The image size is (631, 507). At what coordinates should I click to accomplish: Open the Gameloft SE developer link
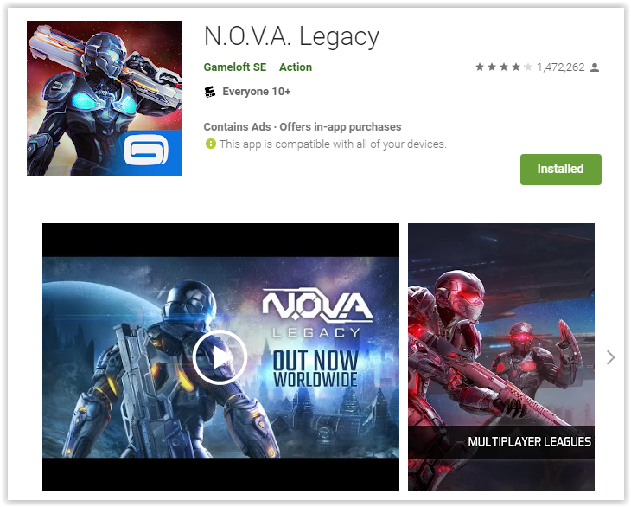coord(235,67)
